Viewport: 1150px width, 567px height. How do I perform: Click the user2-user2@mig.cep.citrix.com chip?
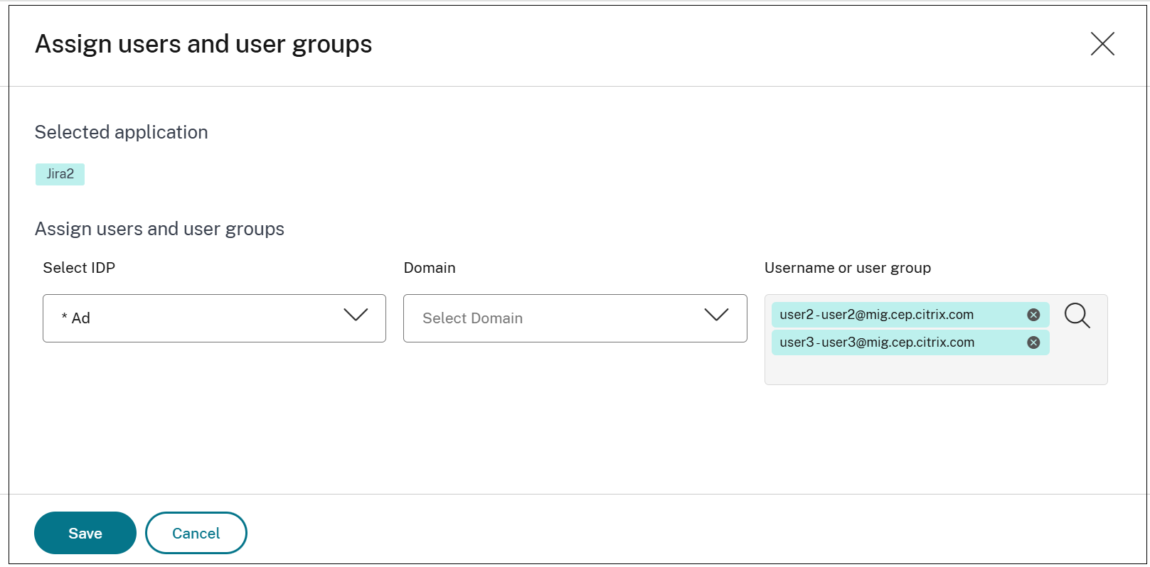coord(910,315)
